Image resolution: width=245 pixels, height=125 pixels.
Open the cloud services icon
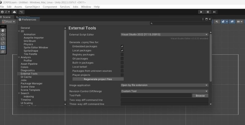[14, 12]
